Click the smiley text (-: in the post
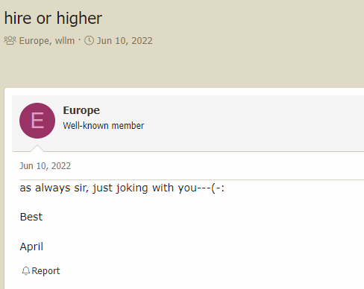The width and height of the screenshot is (364, 289). click(218, 188)
